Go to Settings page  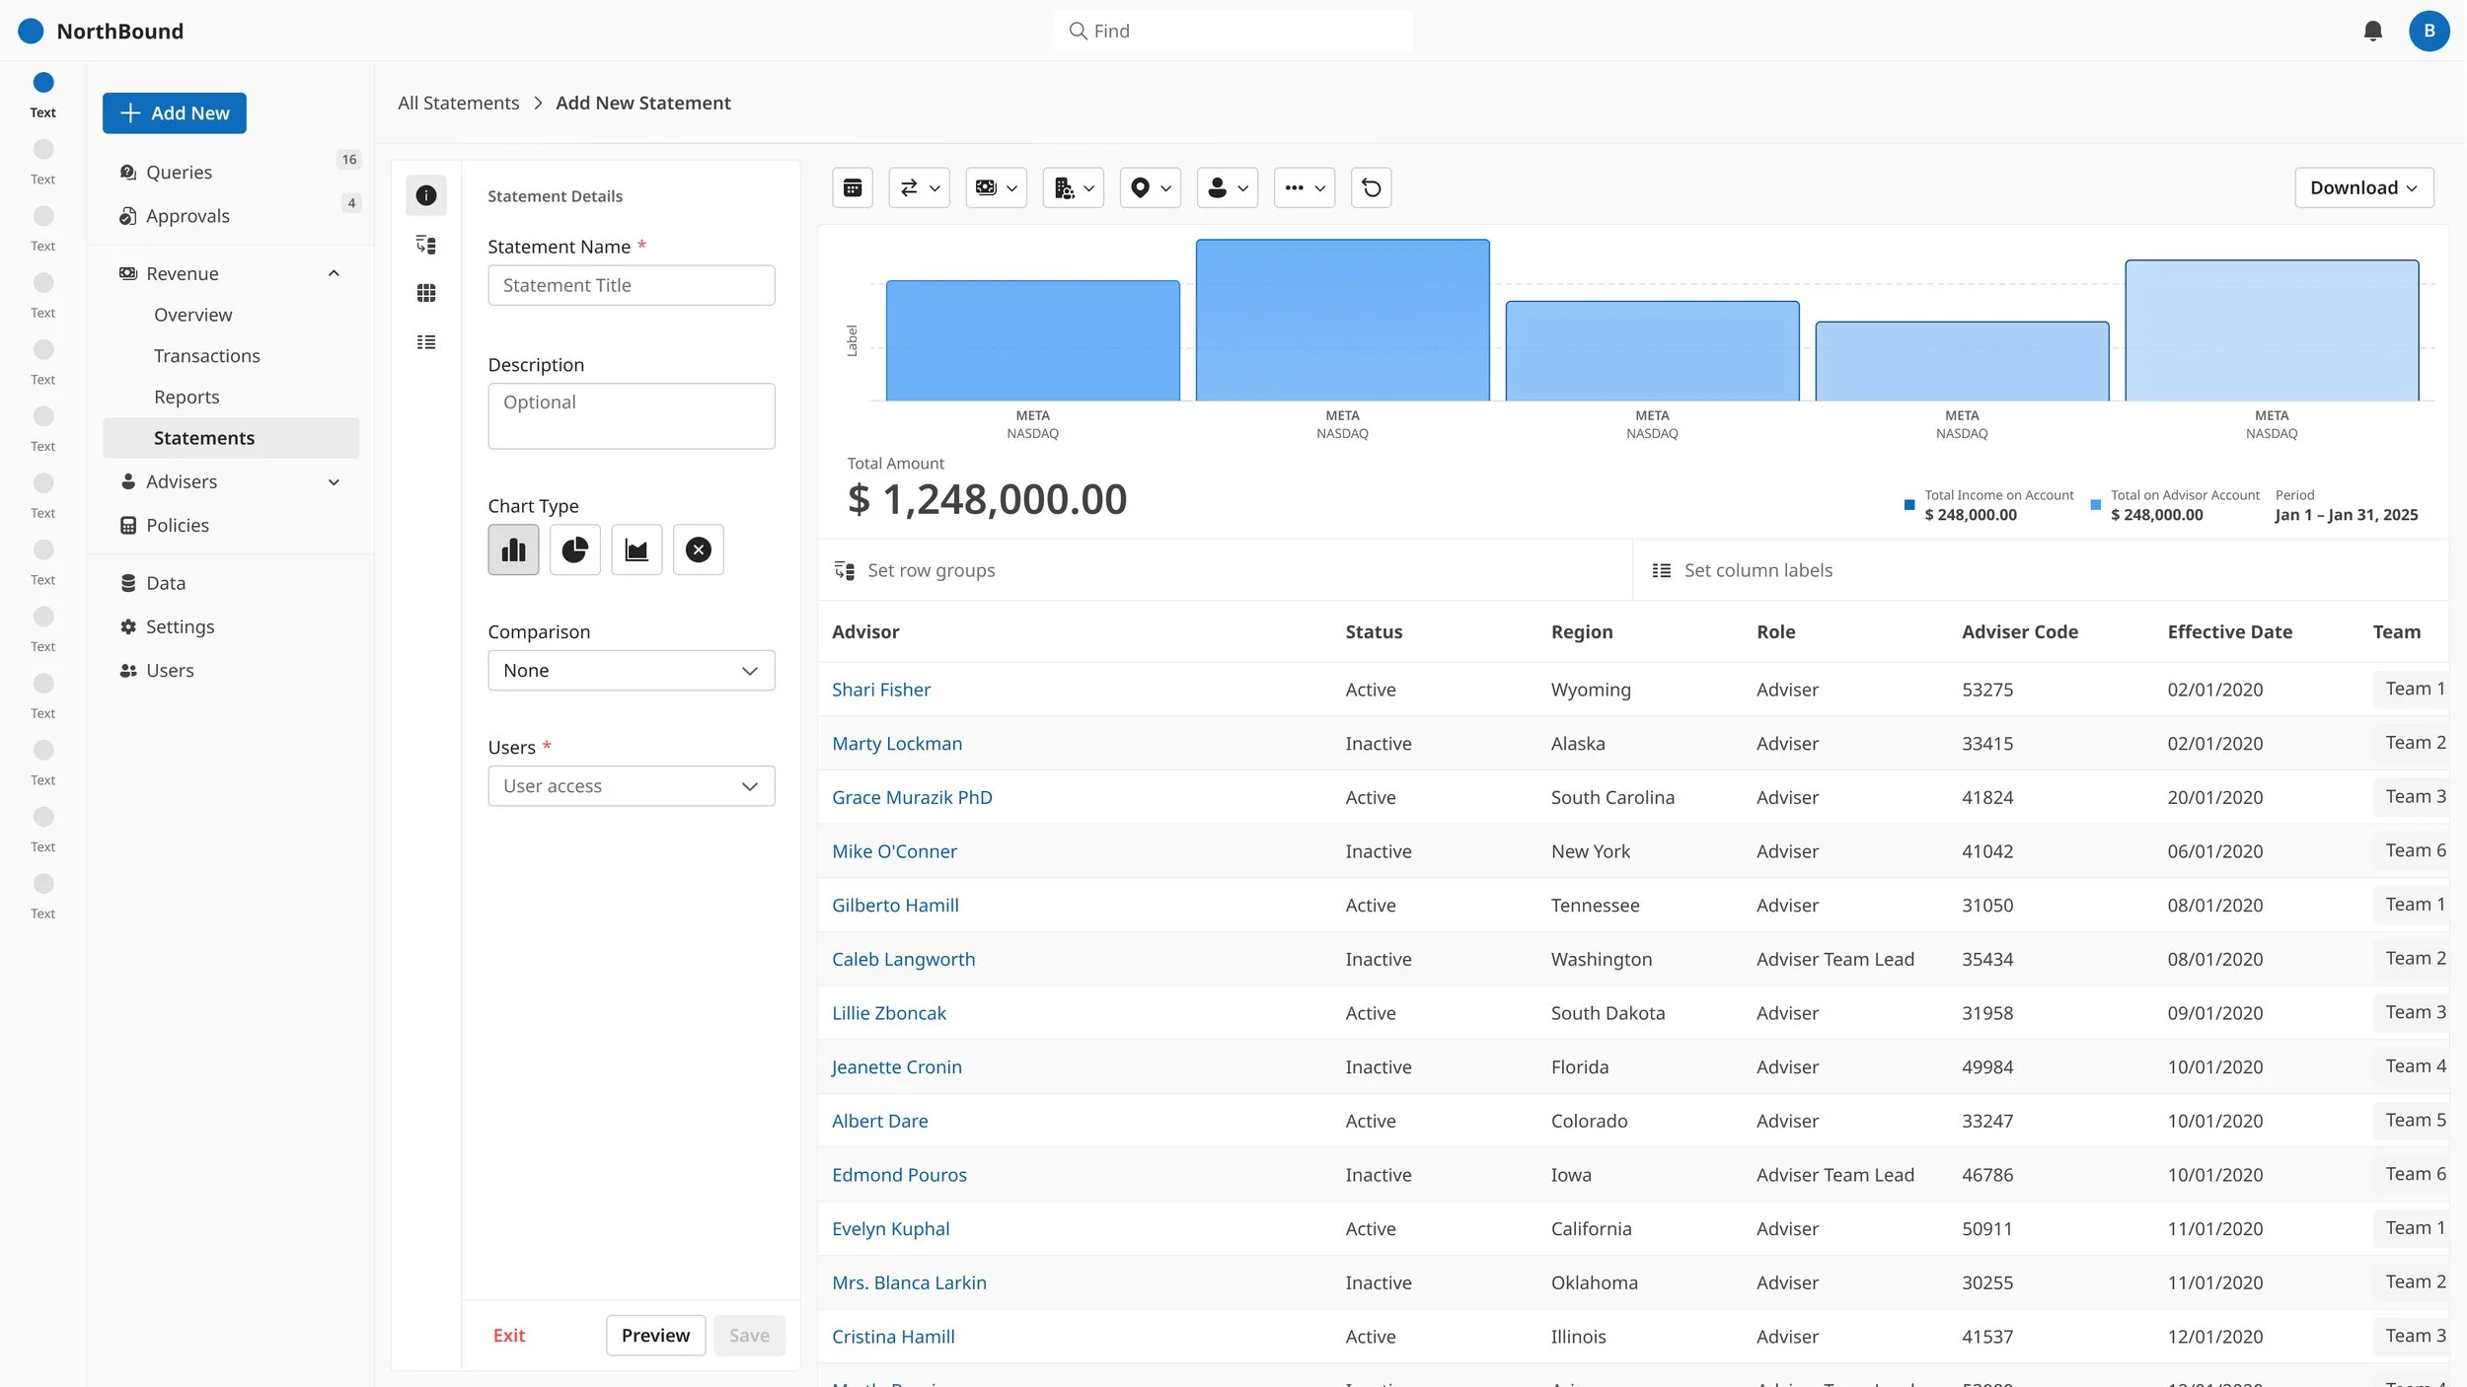point(180,626)
